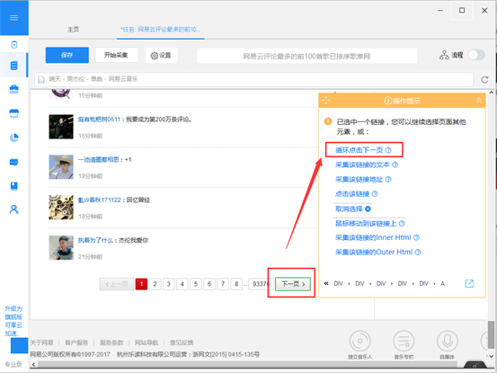Open the chat message sidebar icon

[14, 163]
